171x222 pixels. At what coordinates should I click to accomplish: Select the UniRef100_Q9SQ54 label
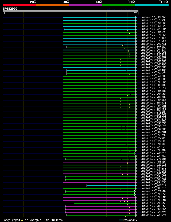coord(154,94)
